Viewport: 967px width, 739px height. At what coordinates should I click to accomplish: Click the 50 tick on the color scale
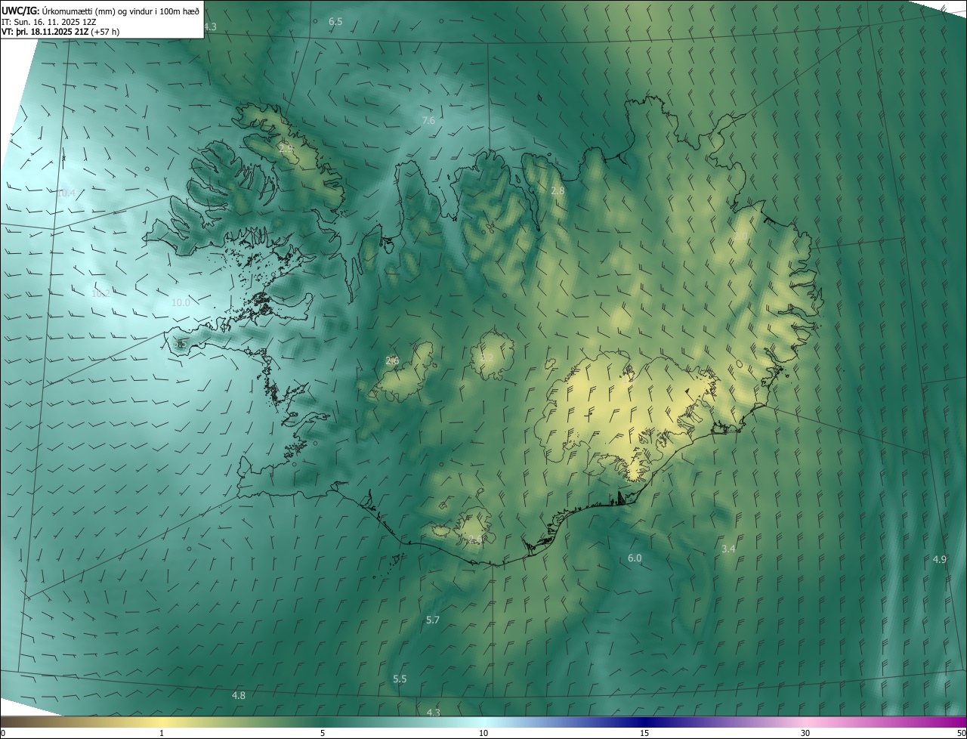pyautogui.click(x=961, y=734)
